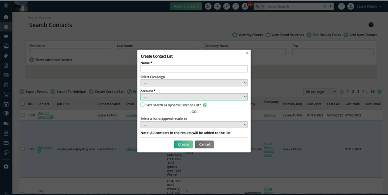
Task: Enable Save search as Dynamic Filter checkbox
Action: tap(142, 104)
